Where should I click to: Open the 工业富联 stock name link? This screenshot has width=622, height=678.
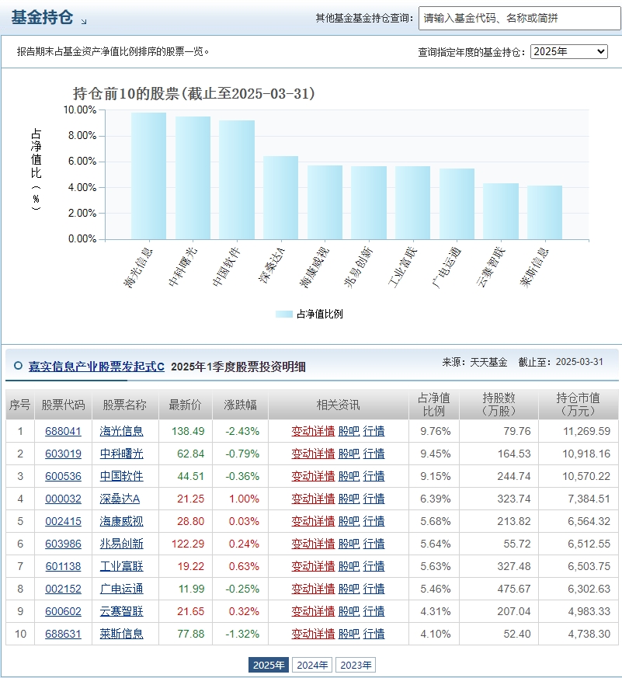(x=121, y=566)
